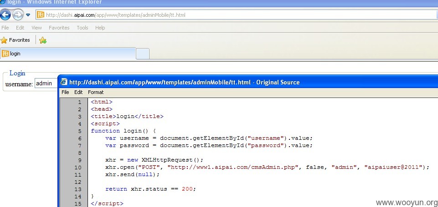This screenshot has height=207, width=438.
Task: Open File menu in Original Source window
Action: (x=65, y=92)
